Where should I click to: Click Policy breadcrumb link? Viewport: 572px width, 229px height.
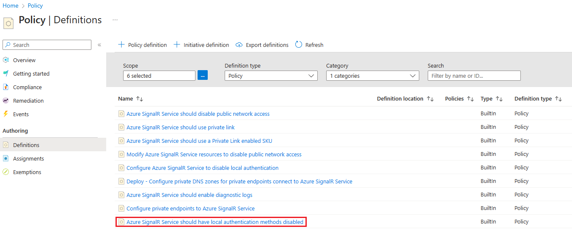coord(35,5)
